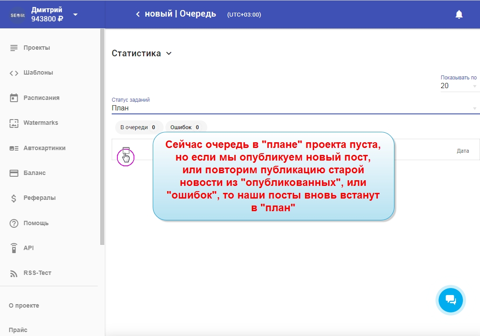The height and width of the screenshot is (336, 480).
Task: Click the Баланс credit card icon
Action: coord(14,173)
